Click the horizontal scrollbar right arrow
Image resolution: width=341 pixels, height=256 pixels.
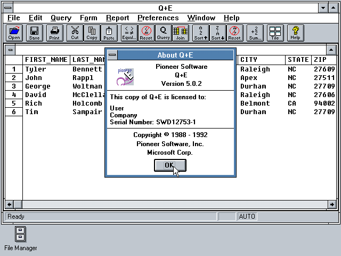tap(332, 204)
